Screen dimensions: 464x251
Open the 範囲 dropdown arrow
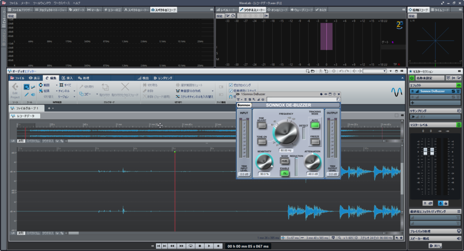[56, 85]
